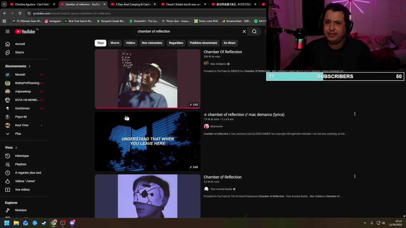Open Moonryme channel avatar
The width and height of the screenshot is (406, 228).
tap(206, 126)
